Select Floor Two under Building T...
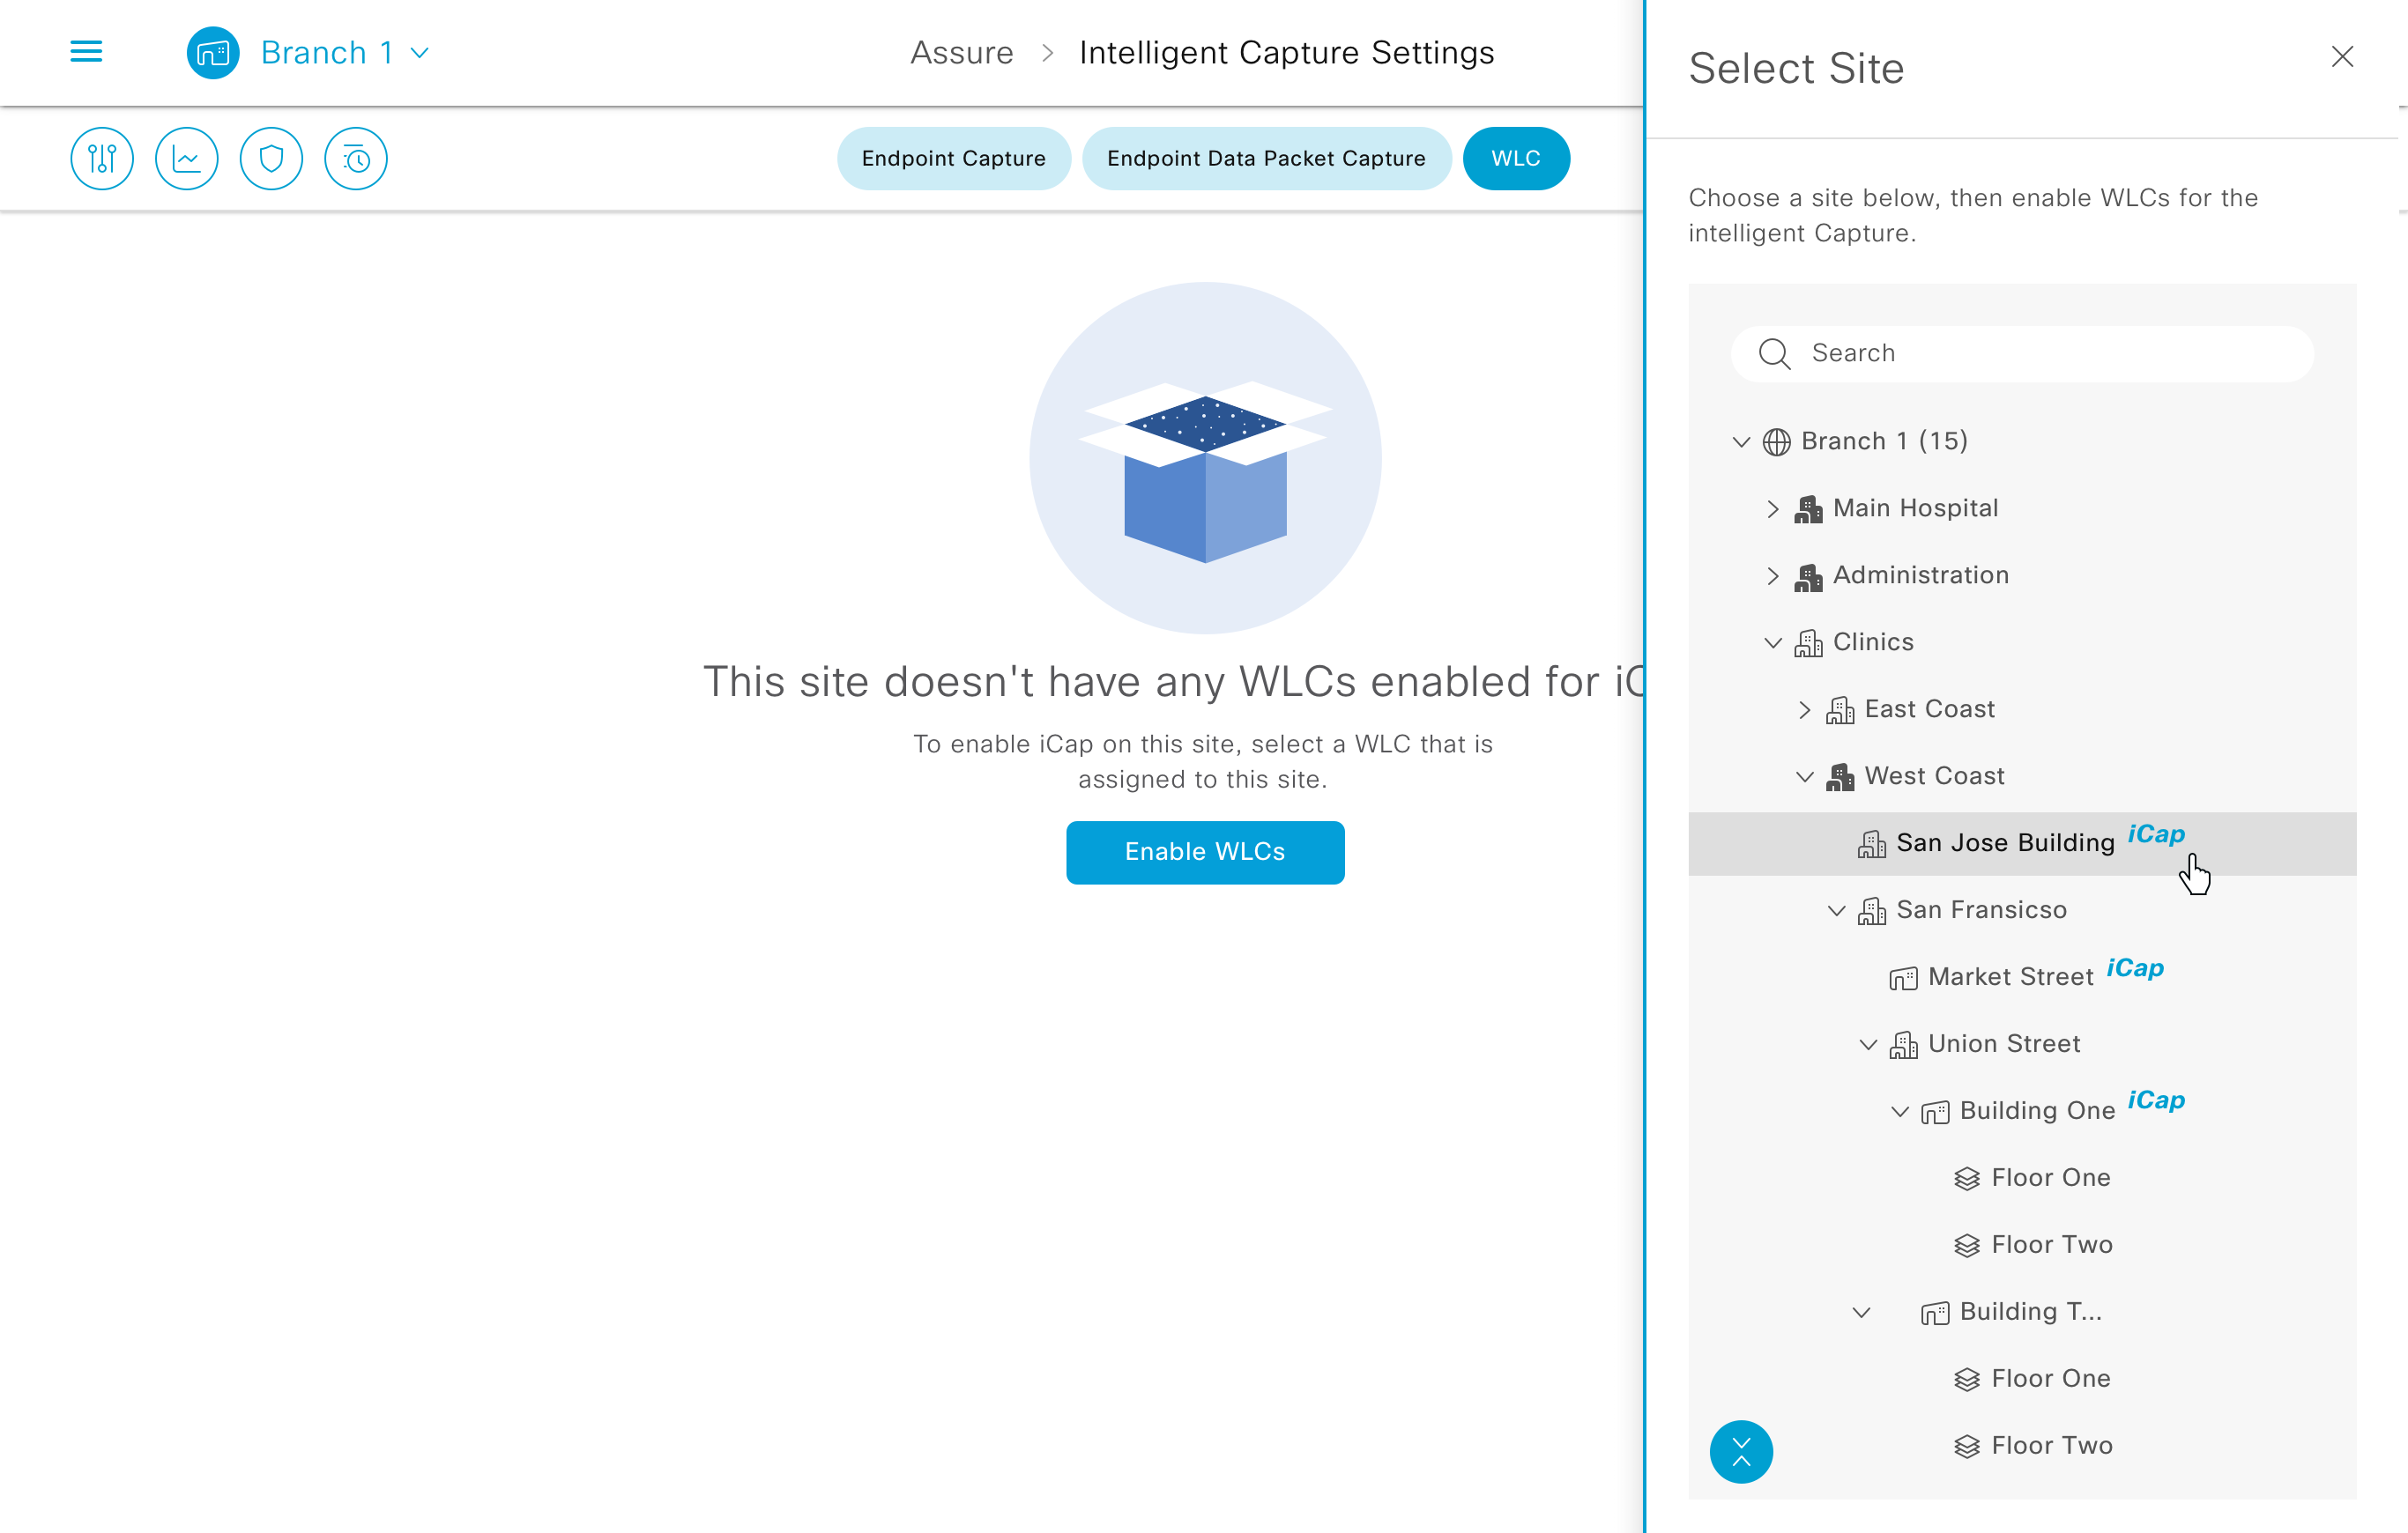Viewport: 2408px width, 1533px height. (2051, 1445)
